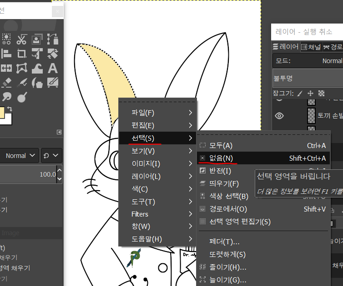343x286 pixels.
Task: Expand the 편집(E) submenu
Action: click(x=157, y=125)
